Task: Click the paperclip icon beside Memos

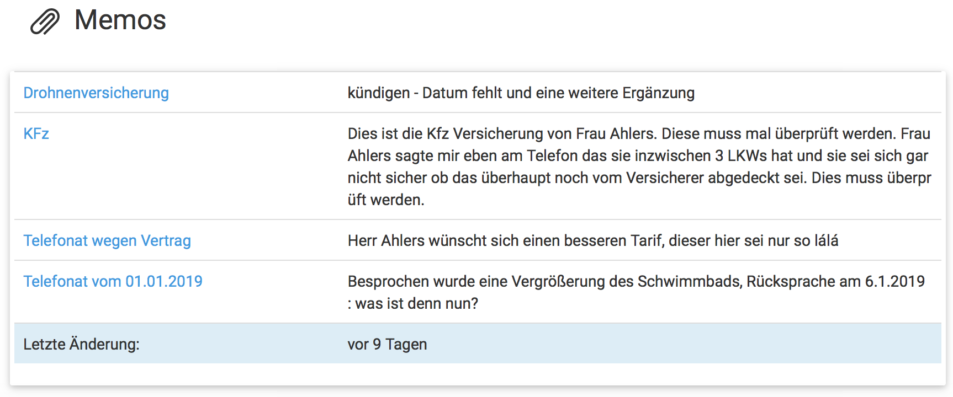Action: 45,22
